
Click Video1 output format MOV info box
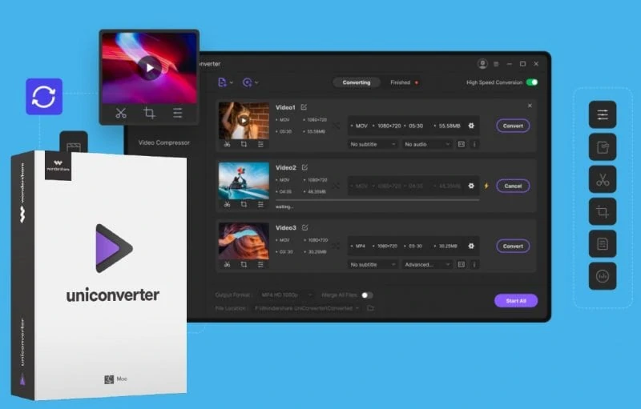click(x=413, y=126)
